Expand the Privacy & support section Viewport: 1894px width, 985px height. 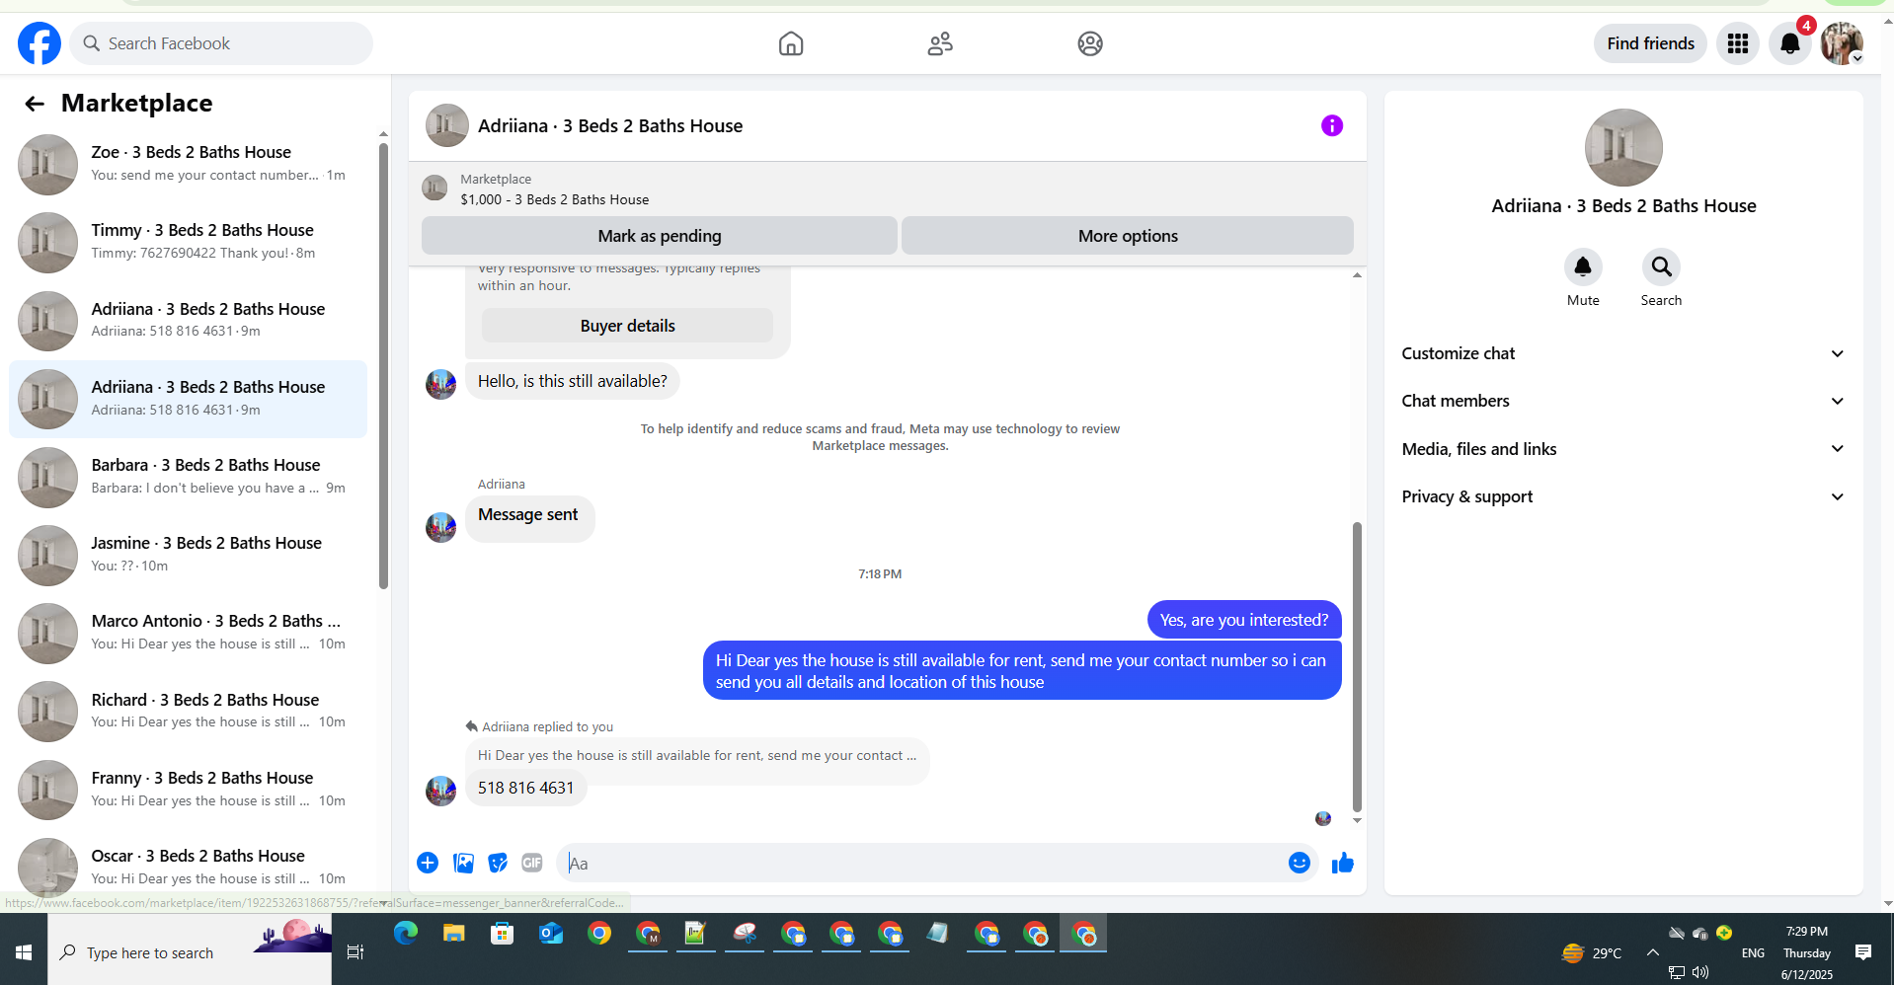click(1623, 496)
